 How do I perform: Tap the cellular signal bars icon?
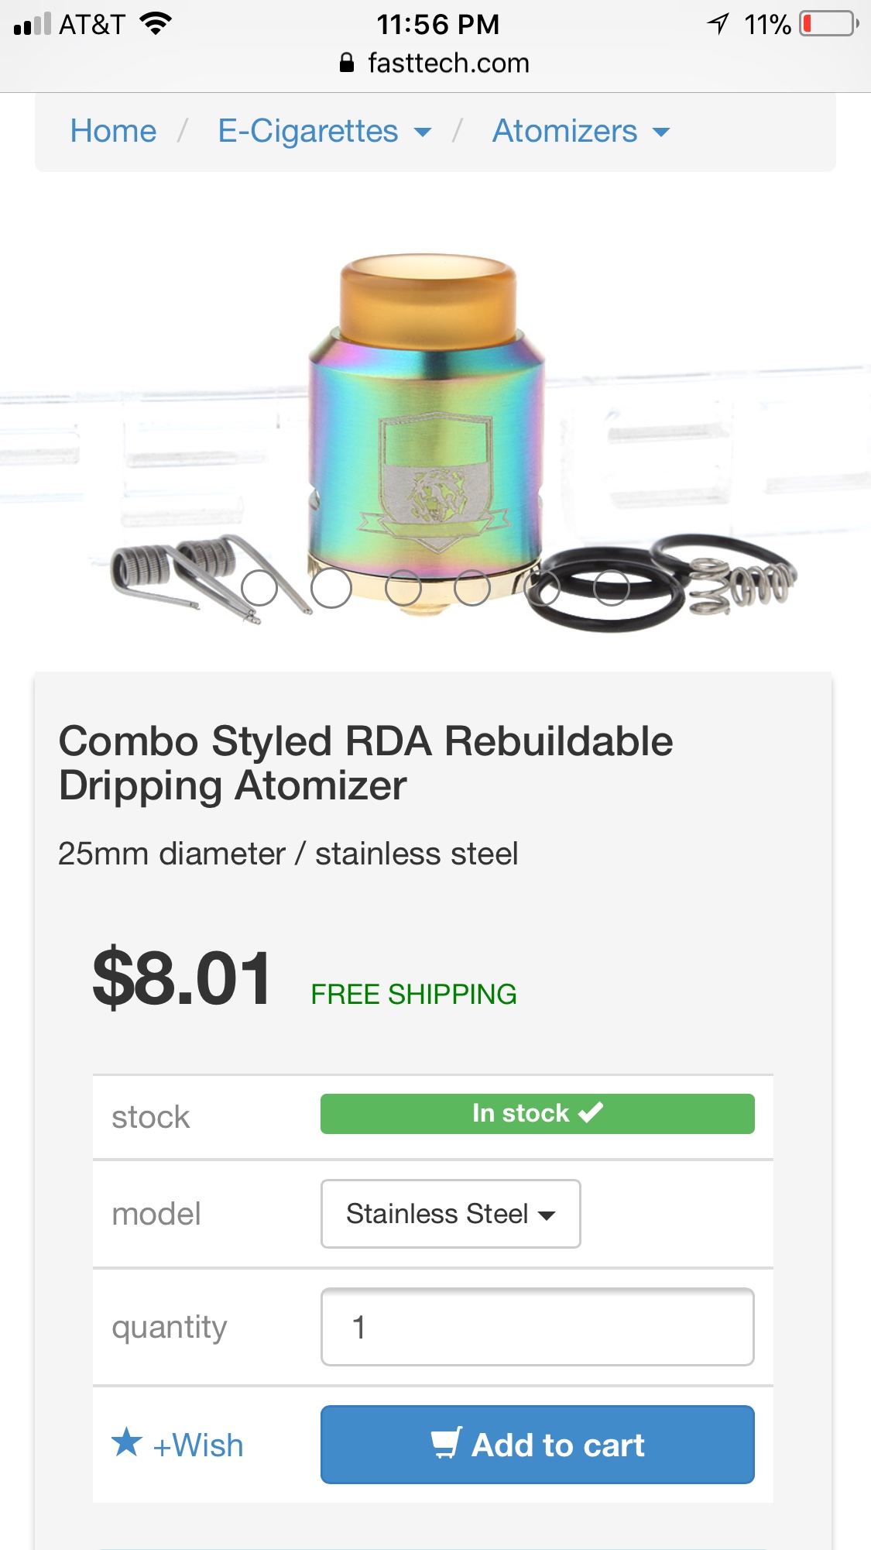(33, 24)
